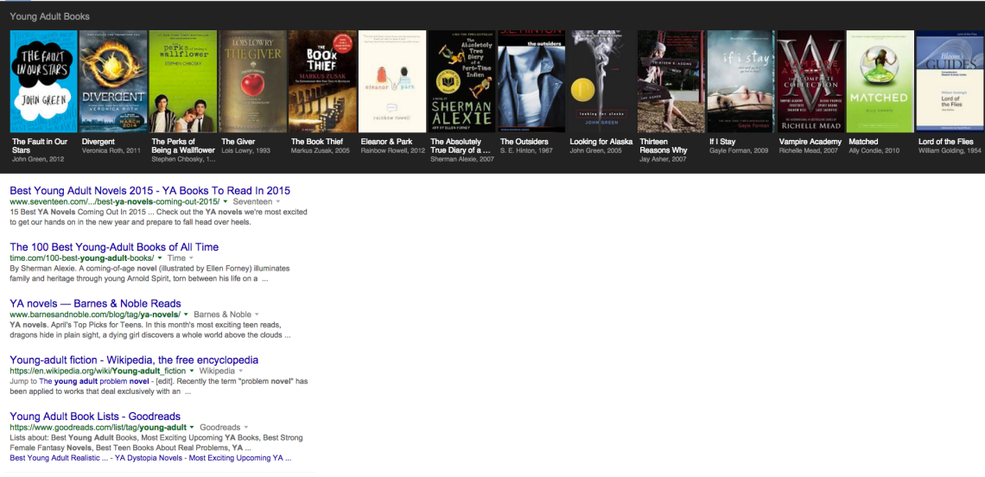Click the Markus Zusak, 2005 caption

(320, 151)
